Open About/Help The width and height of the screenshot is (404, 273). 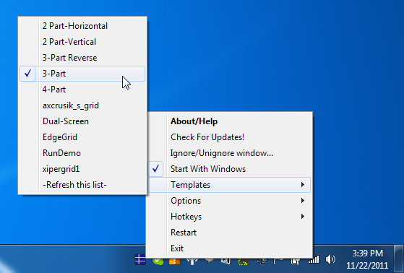click(x=229, y=121)
